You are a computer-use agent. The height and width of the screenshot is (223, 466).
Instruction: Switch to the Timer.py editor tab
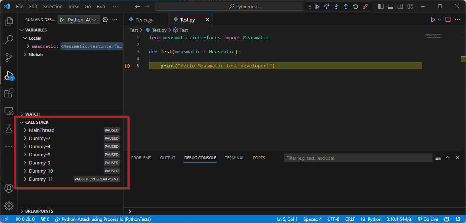tap(144, 20)
